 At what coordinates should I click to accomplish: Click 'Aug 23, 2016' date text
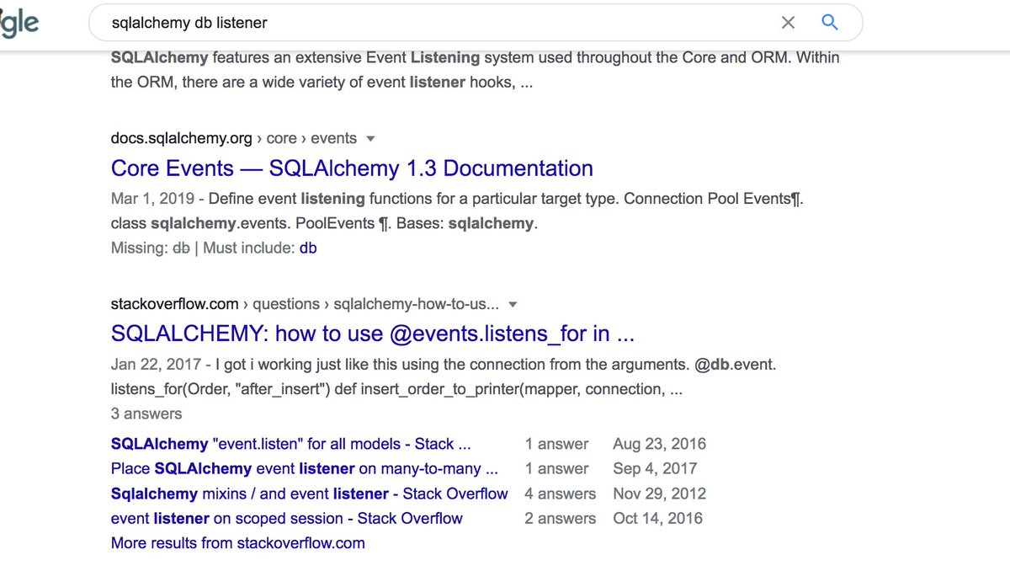tap(660, 444)
